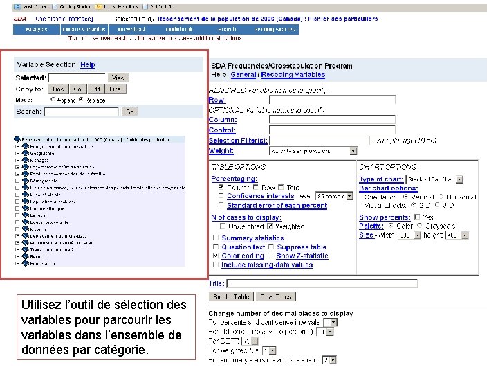Viewport: 498px width, 374px height.
Task: Expand the Ménages tree node
Action: pyautogui.click(x=17, y=160)
